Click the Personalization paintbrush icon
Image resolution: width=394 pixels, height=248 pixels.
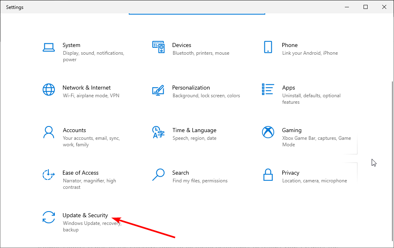point(158,90)
